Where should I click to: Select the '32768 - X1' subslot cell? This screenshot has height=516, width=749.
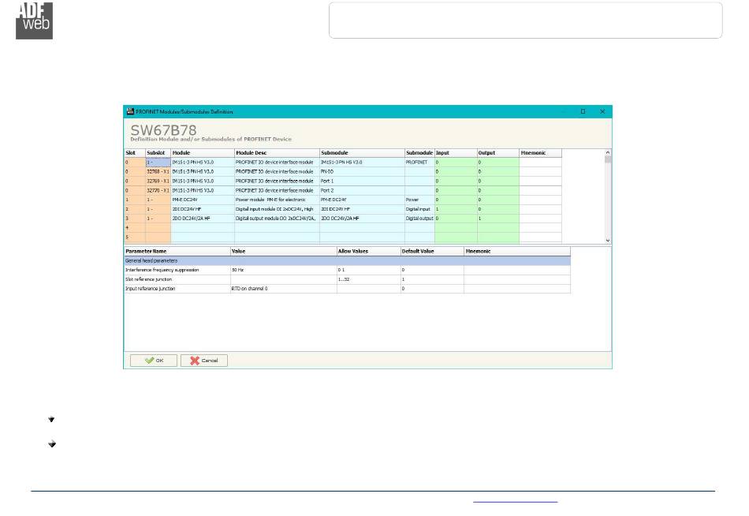158,172
